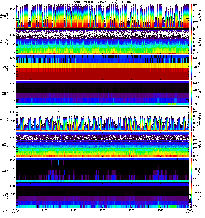This screenshot has width=205, height=218.
Task: Click the red-and-yellow banded thb fbk panel
Action: click(103, 67)
